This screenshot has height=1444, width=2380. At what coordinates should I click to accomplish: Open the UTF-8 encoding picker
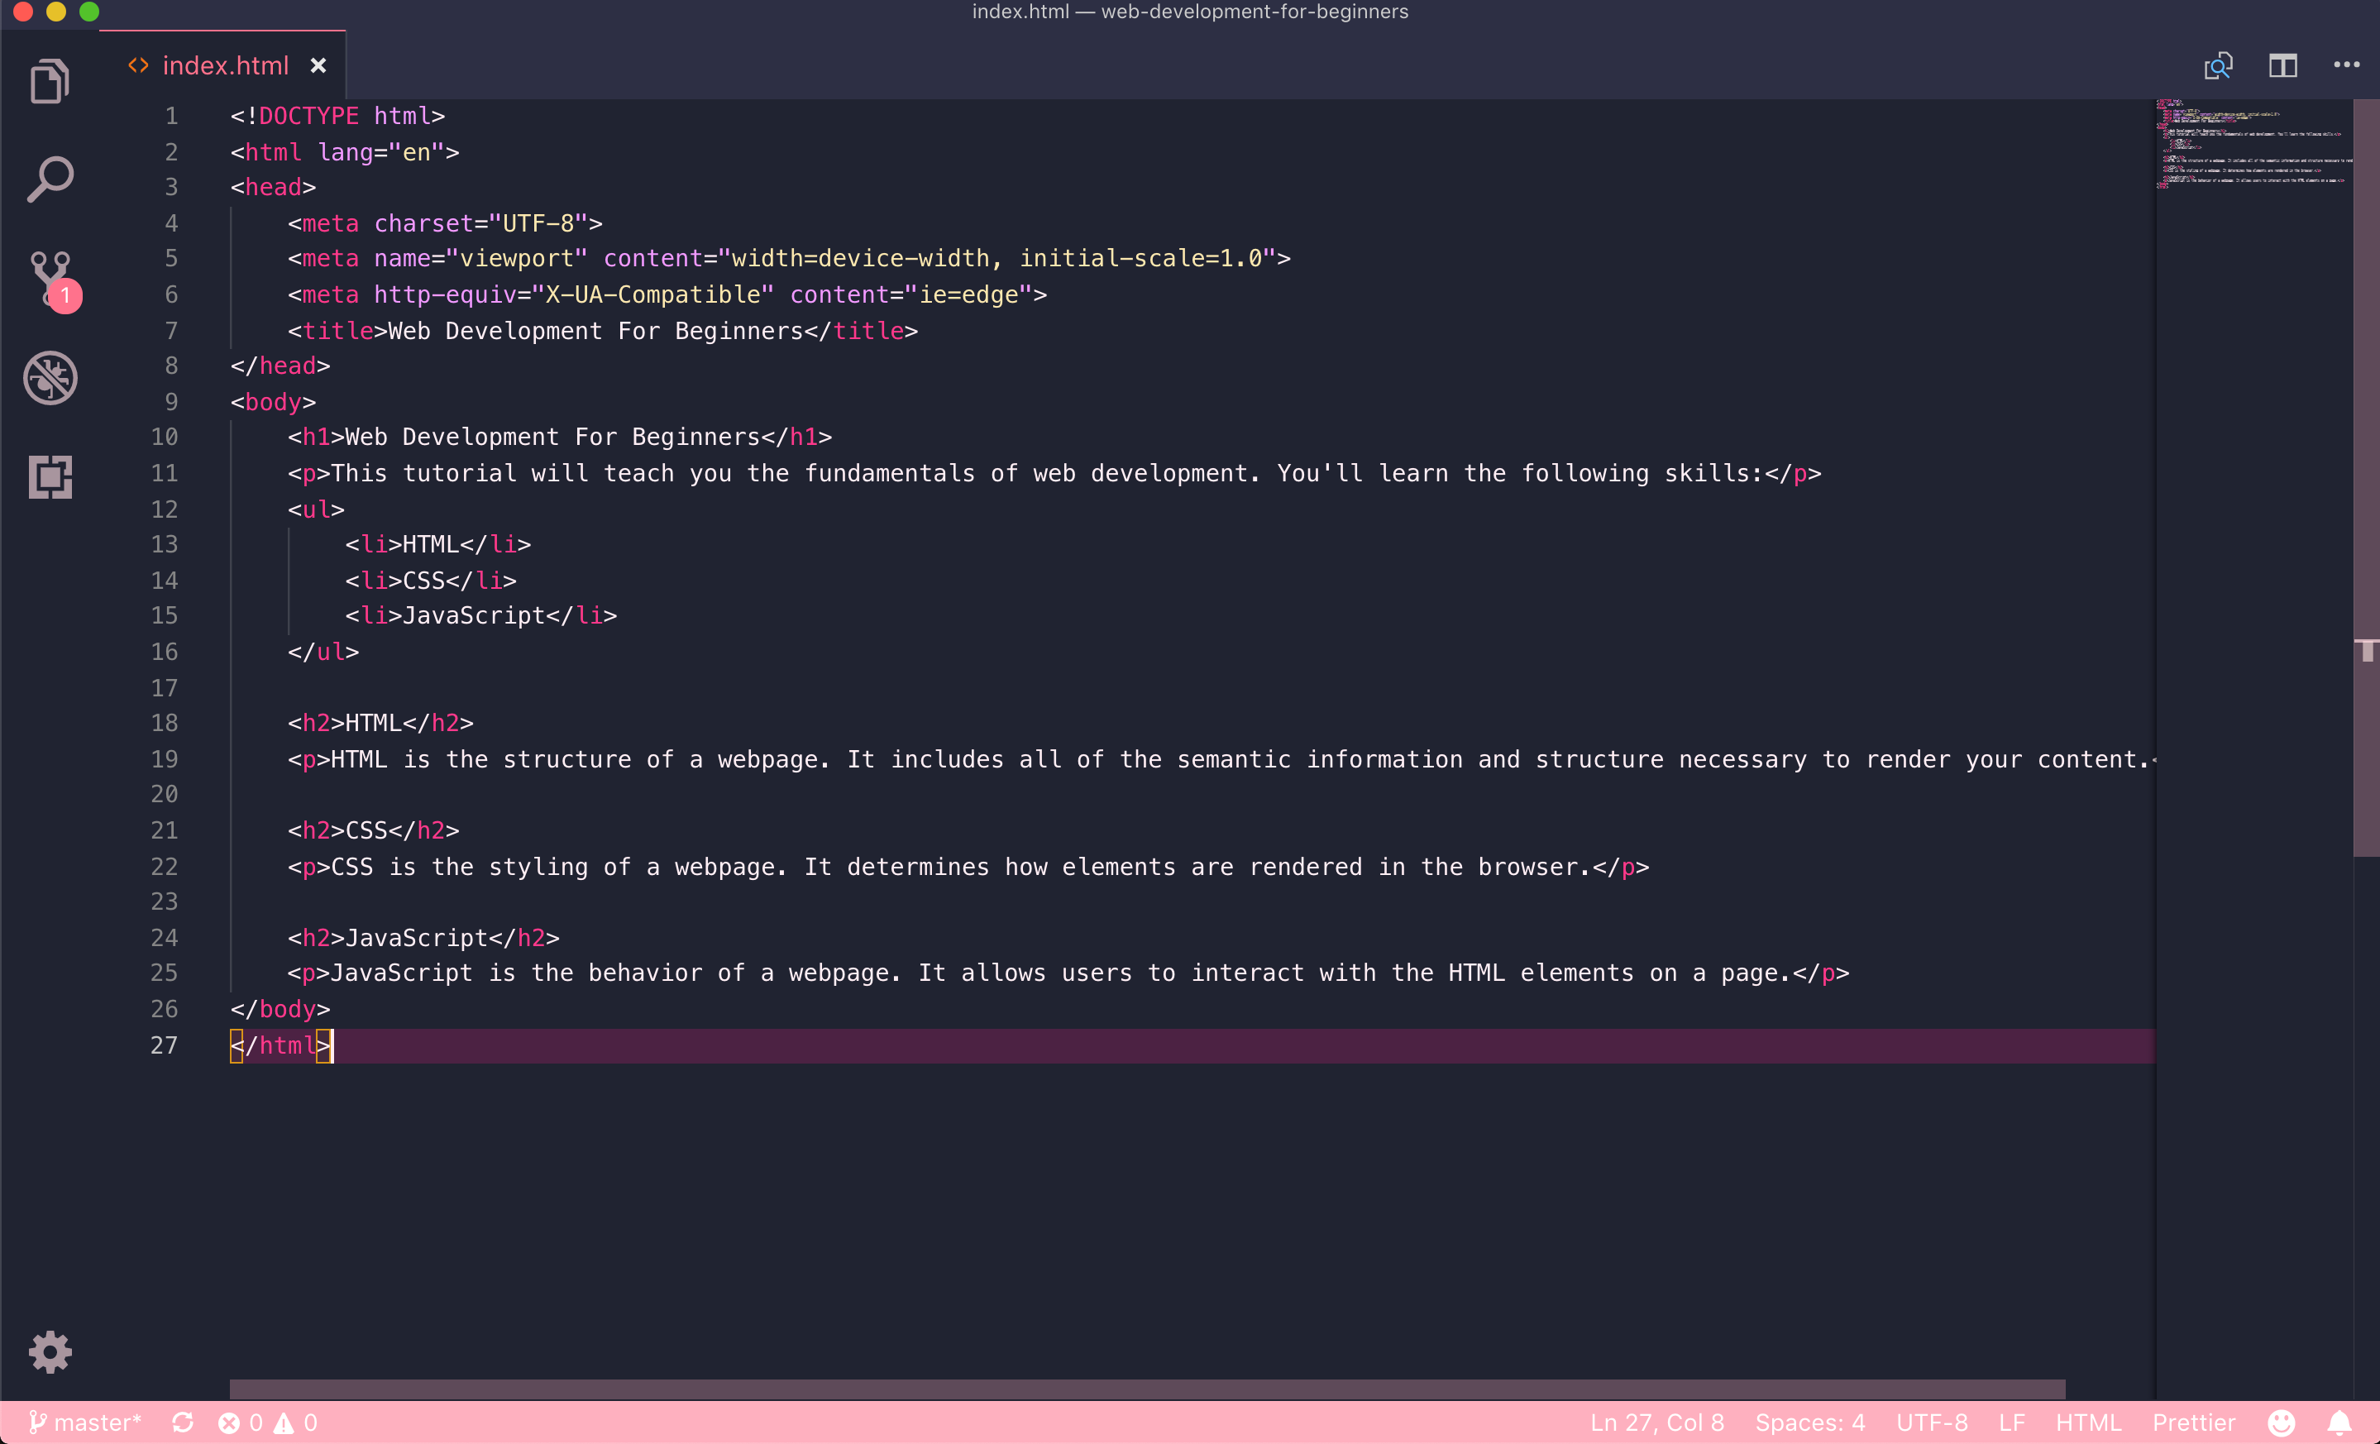(1932, 1421)
